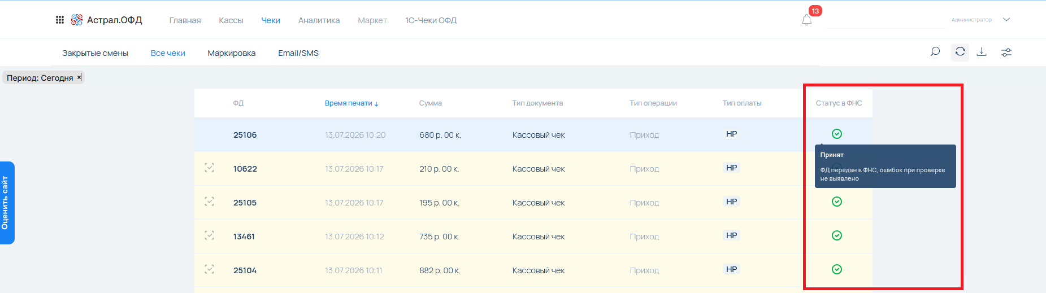Screen dimensions: 1046x293
Task: Refresh the receipts list
Action: click(960, 52)
